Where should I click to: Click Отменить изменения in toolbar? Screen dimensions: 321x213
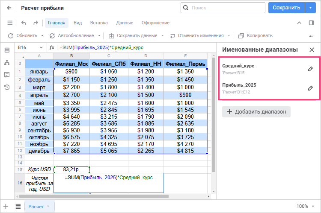(197, 36)
